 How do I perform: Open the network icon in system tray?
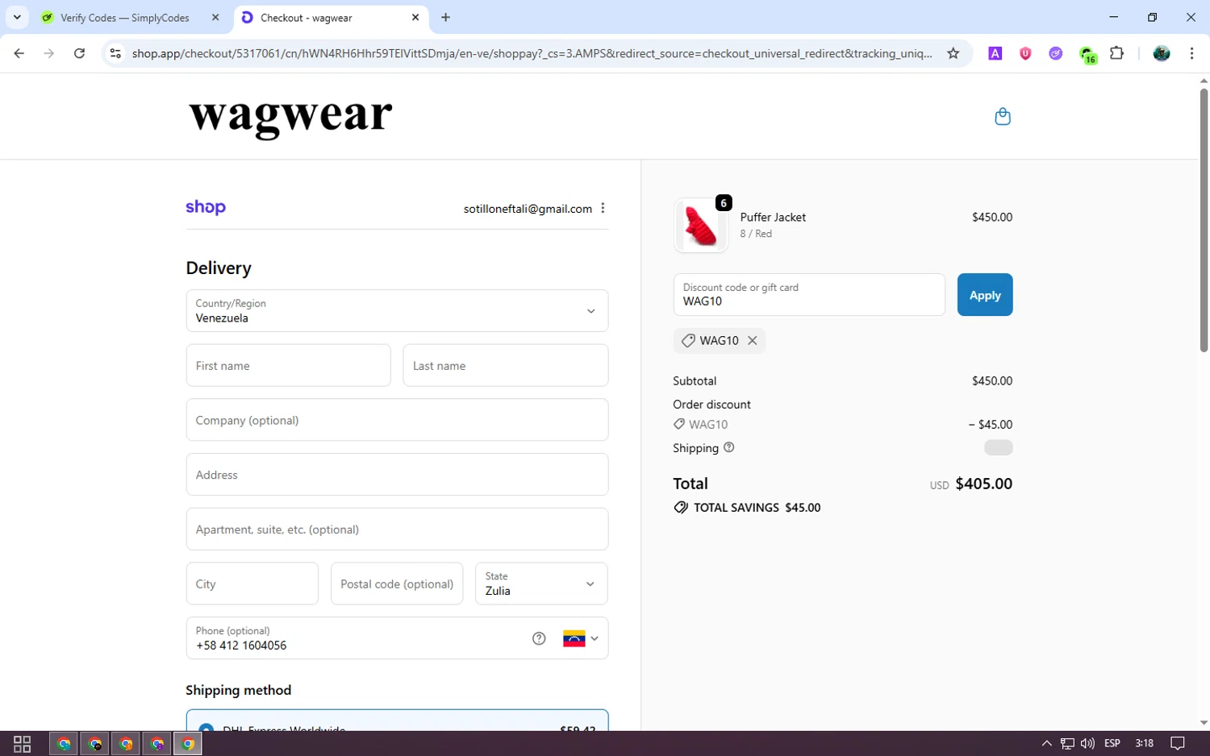coord(1067,743)
